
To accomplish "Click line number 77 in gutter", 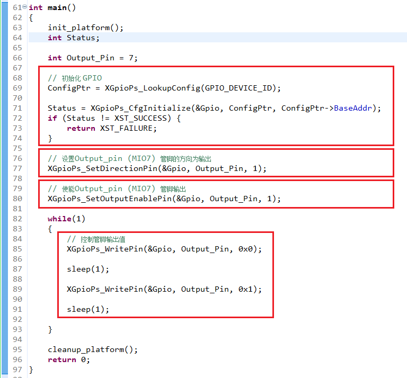I will point(17,168).
